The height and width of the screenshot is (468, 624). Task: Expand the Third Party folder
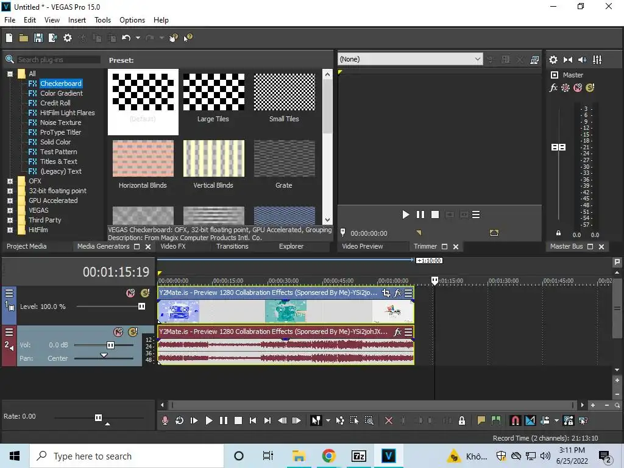(x=10, y=220)
